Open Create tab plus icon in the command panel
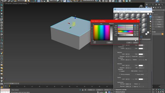 tap(147, 5)
